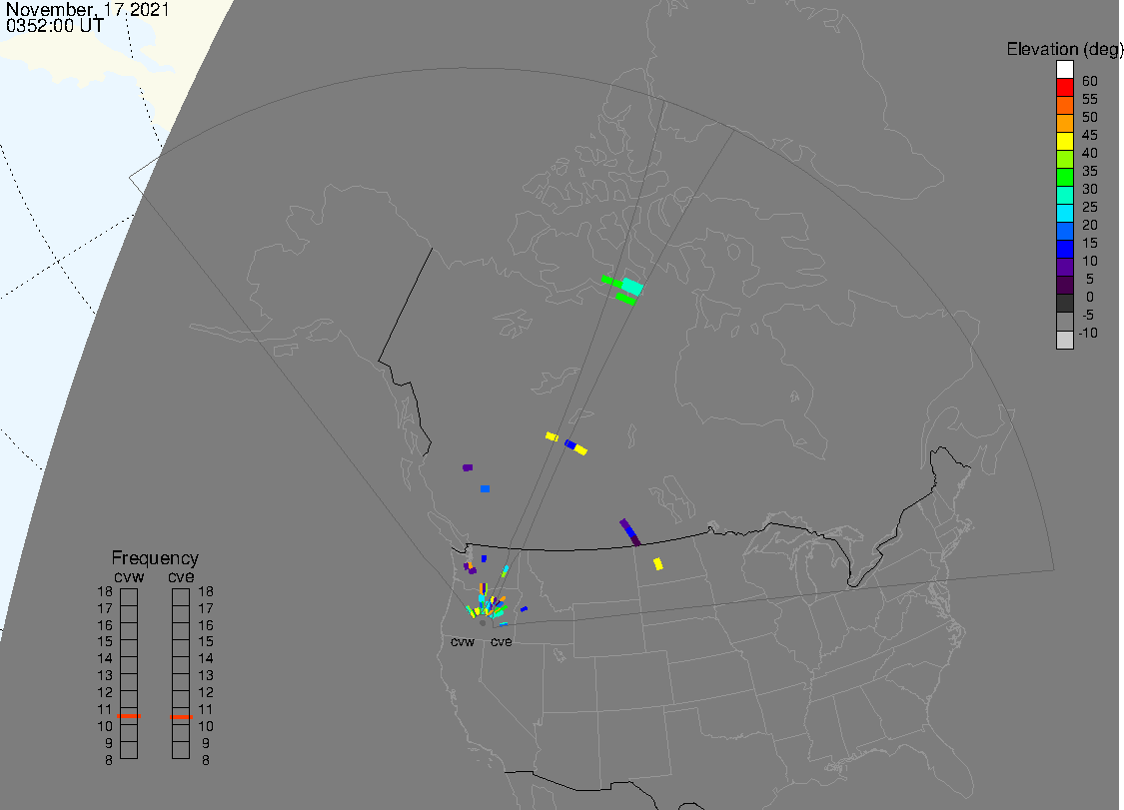This screenshot has width=1124, height=810.
Task: Click the 'cvw' station label on map
Action: coord(463,641)
